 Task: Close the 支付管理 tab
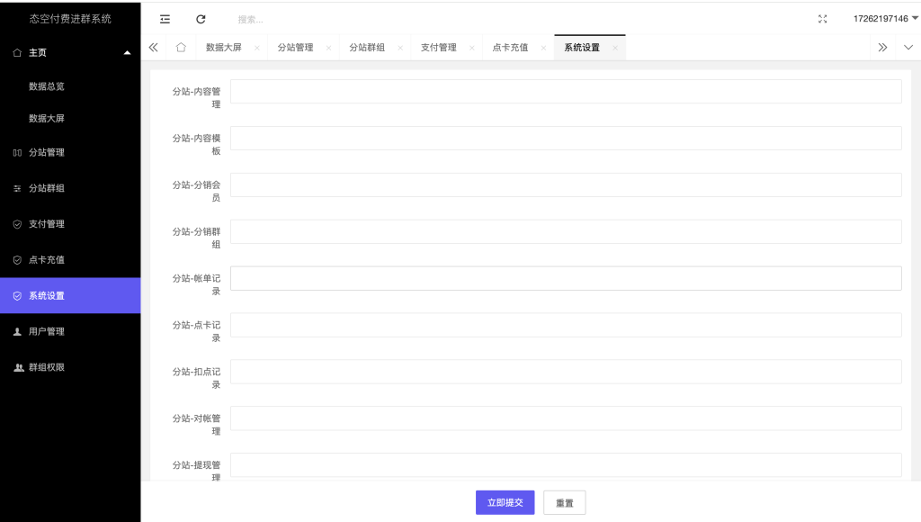[x=474, y=47]
